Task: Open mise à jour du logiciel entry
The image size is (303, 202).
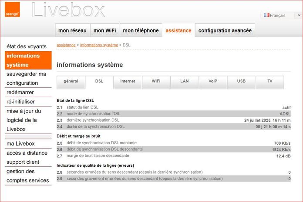Action: click(28, 120)
